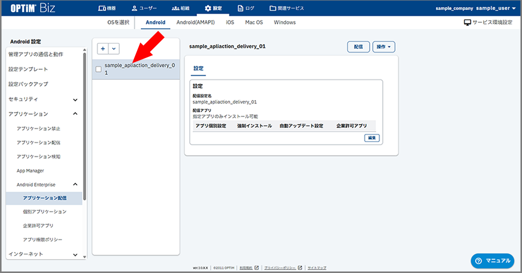Switch to the Mac OS tab
Screen dimensions: 522x273
pos(254,22)
